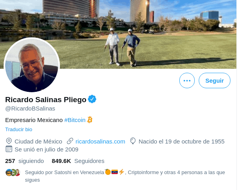This screenshot has width=238, height=190.
Task: Click the Seguir follow button
Action: coord(214,80)
